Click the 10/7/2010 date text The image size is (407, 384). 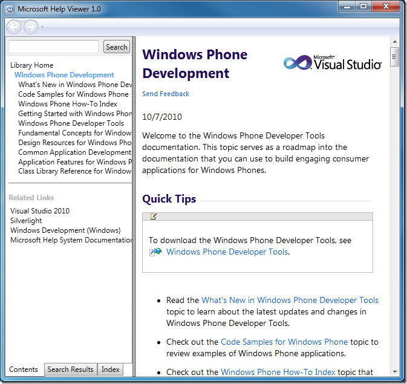click(x=162, y=117)
